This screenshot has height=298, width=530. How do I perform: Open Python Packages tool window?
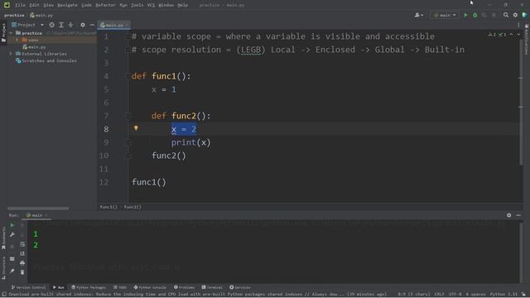coord(89,287)
